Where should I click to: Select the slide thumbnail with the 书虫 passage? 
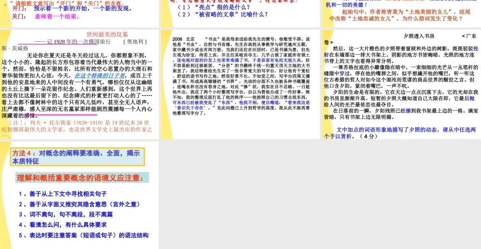point(240,84)
